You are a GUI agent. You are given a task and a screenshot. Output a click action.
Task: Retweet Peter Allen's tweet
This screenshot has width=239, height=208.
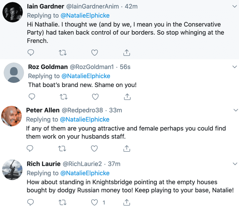[62, 148]
